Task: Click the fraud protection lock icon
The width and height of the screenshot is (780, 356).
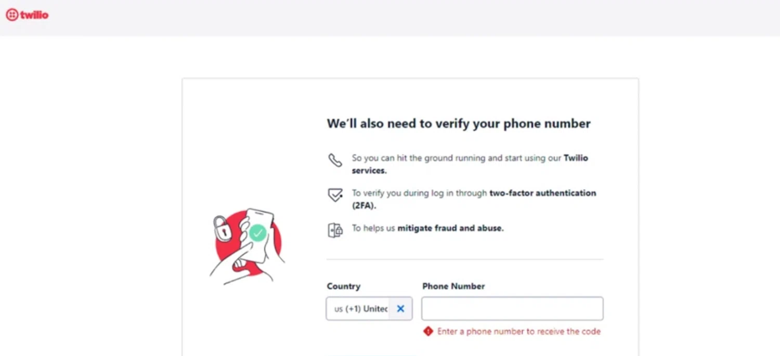Action: pos(335,230)
